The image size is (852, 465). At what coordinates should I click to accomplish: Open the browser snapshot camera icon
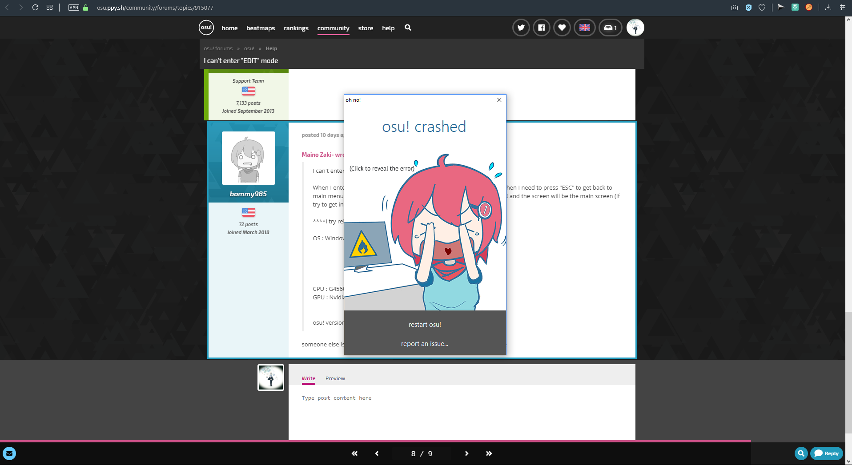(x=734, y=8)
